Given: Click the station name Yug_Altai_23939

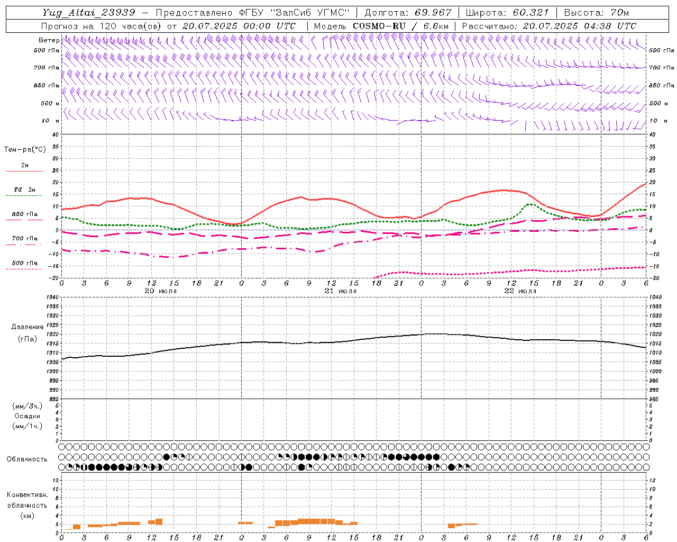Looking at the screenshot, I should click(x=89, y=13).
